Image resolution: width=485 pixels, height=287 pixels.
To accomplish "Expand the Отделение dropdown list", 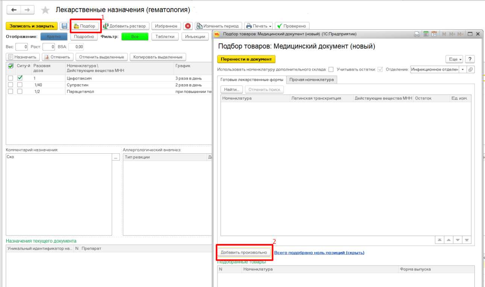I will [x=462, y=69].
